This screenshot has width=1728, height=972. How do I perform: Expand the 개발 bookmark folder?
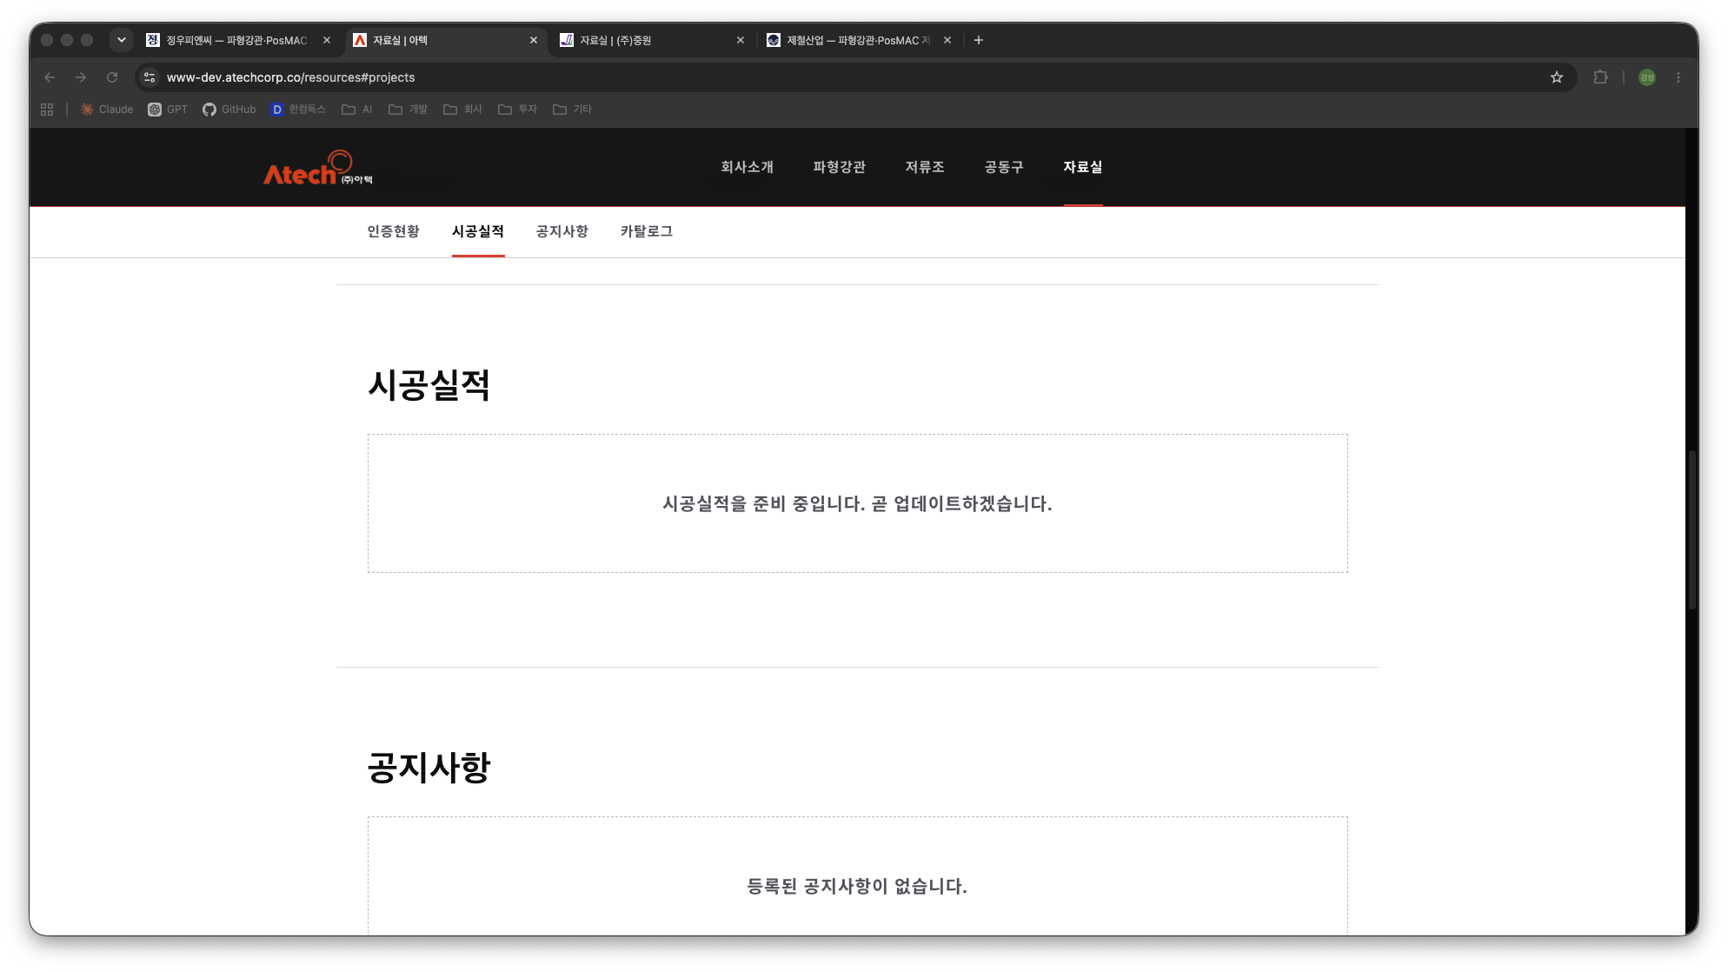tap(409, 110)
